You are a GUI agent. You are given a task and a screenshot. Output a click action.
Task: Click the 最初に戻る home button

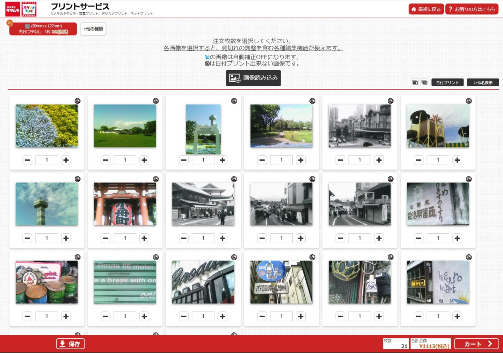[426, 9]
